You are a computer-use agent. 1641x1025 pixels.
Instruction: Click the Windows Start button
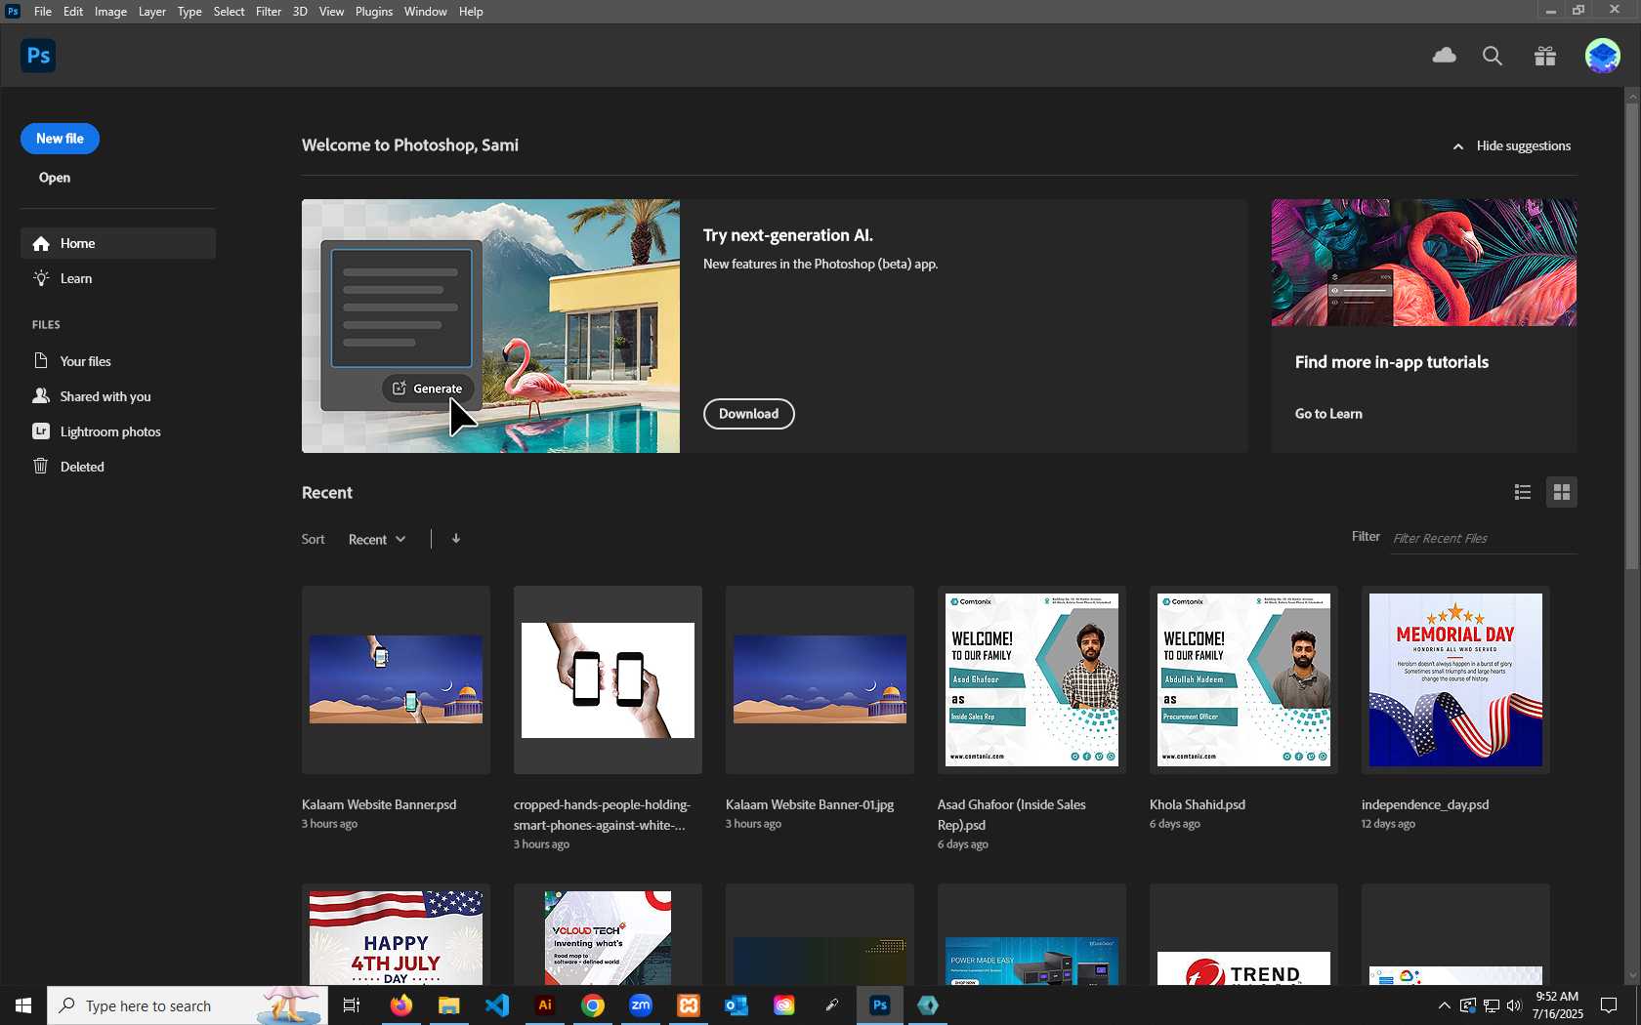coord(23,1005)
